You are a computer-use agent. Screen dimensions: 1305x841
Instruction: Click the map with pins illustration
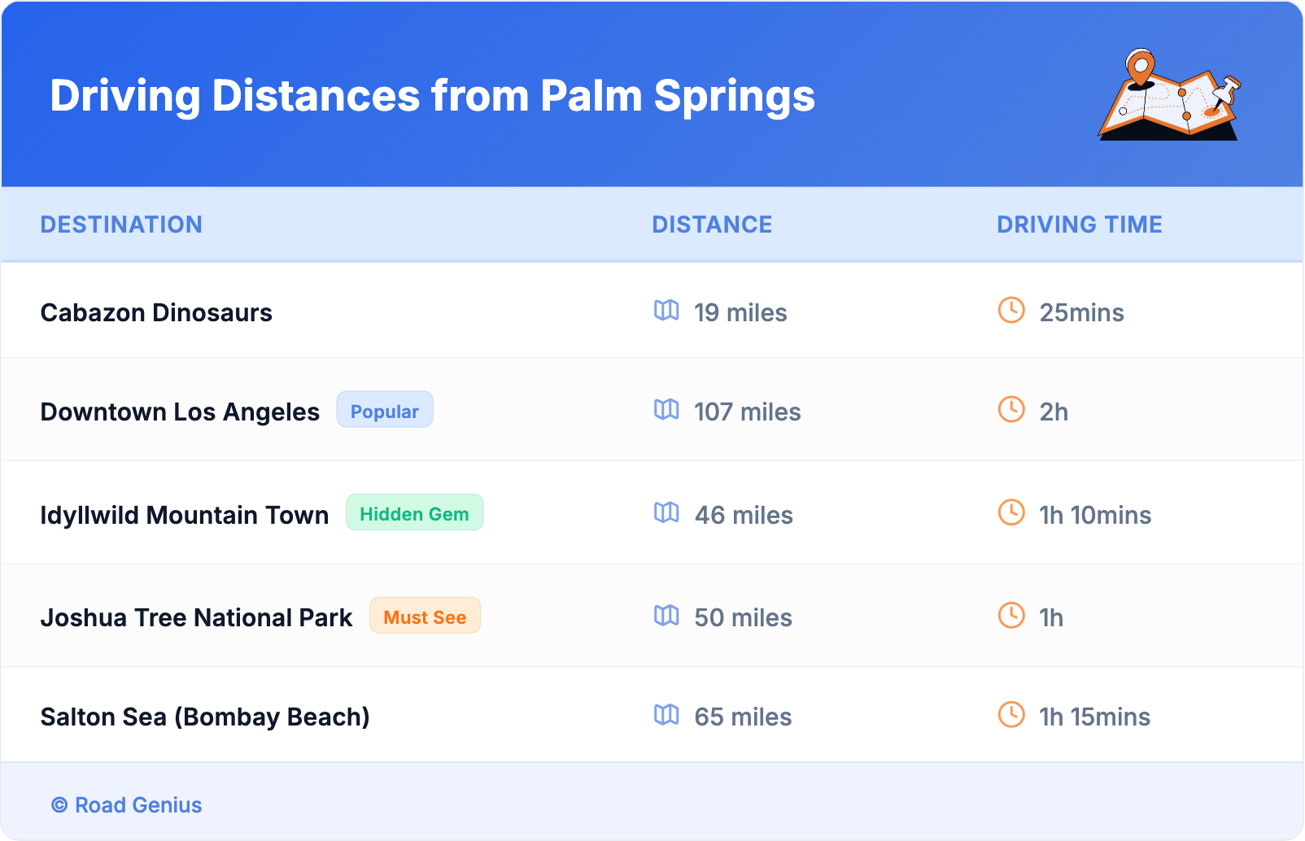pos(1170,95)
